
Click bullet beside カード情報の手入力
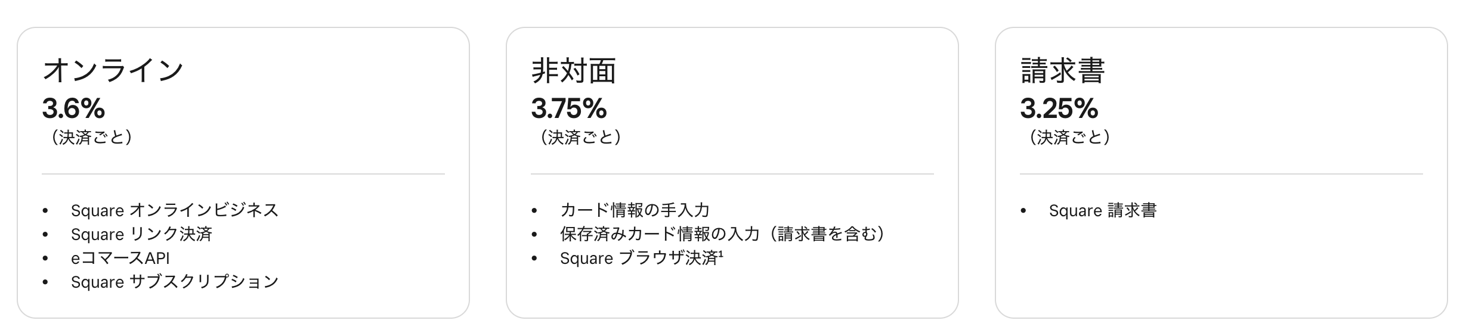534,211
